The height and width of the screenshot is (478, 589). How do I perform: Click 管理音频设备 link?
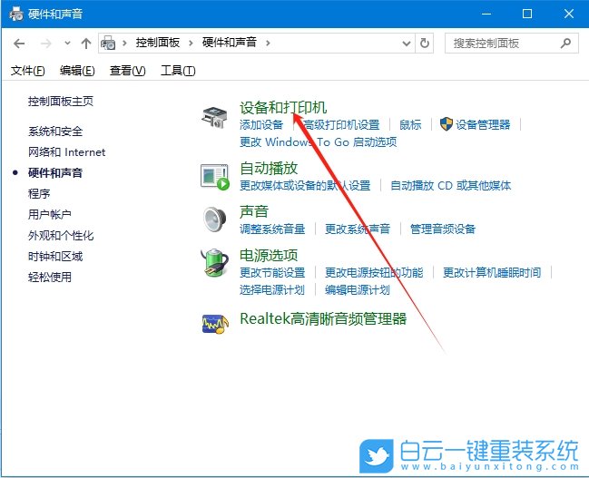coord(443,229)
